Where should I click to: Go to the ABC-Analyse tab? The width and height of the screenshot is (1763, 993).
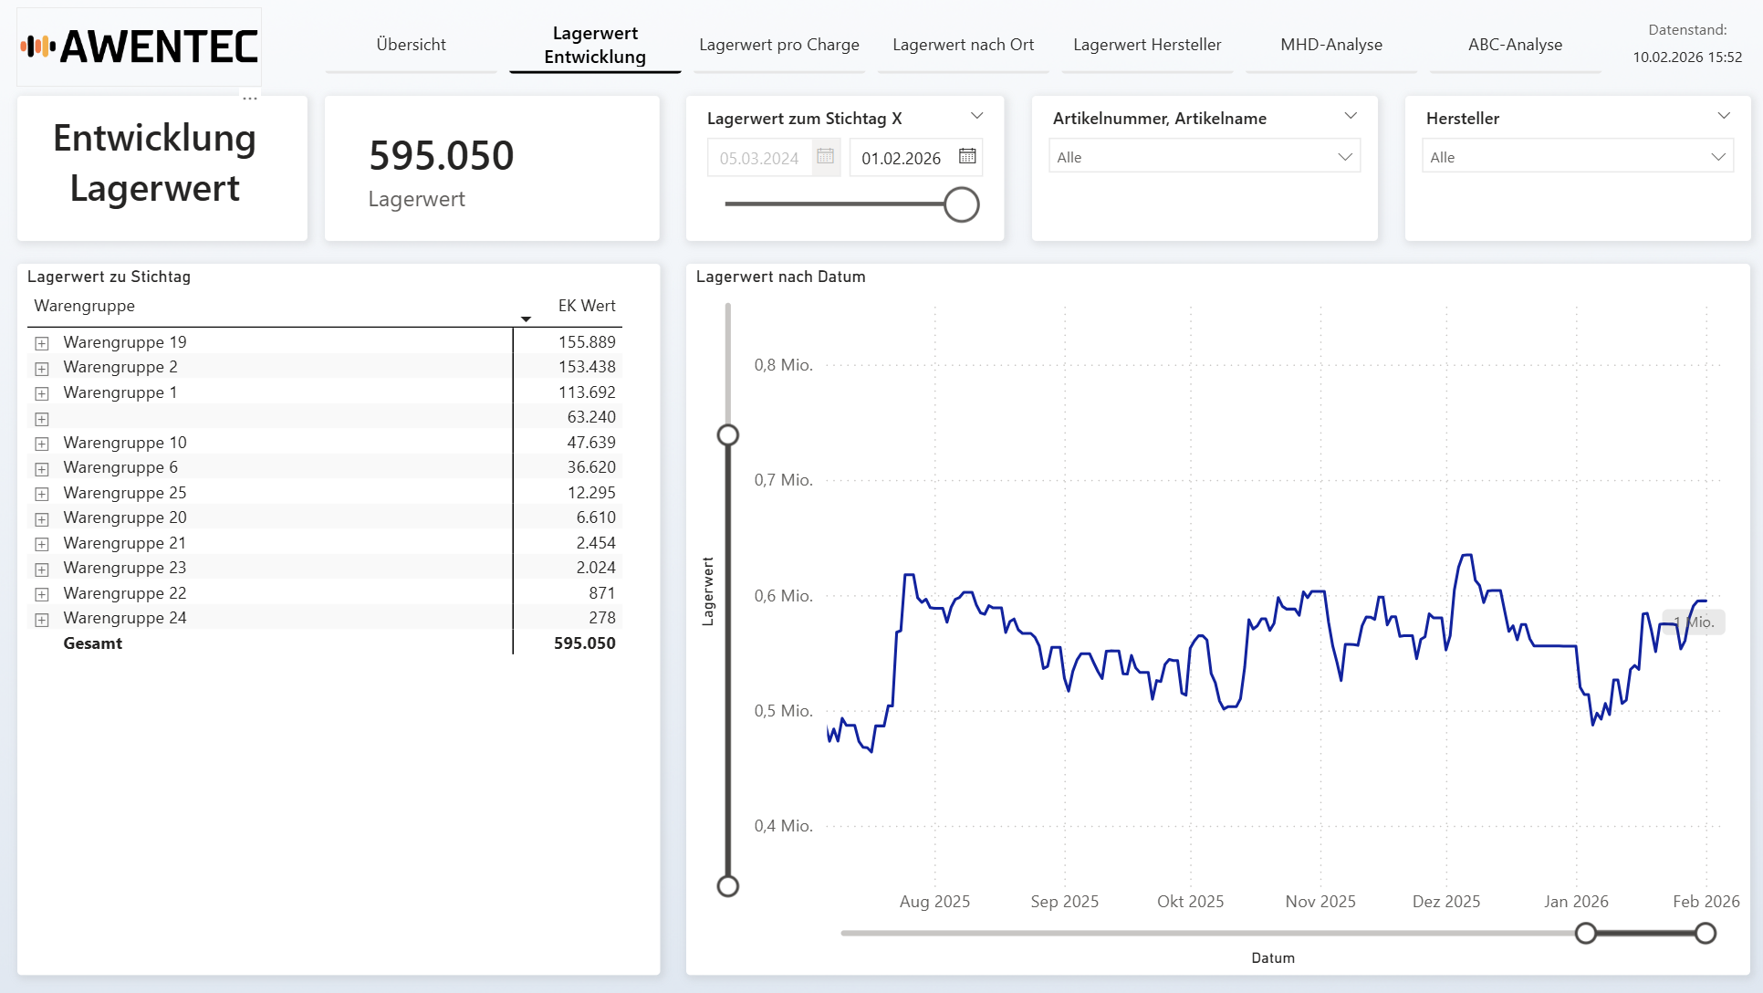1515,45
